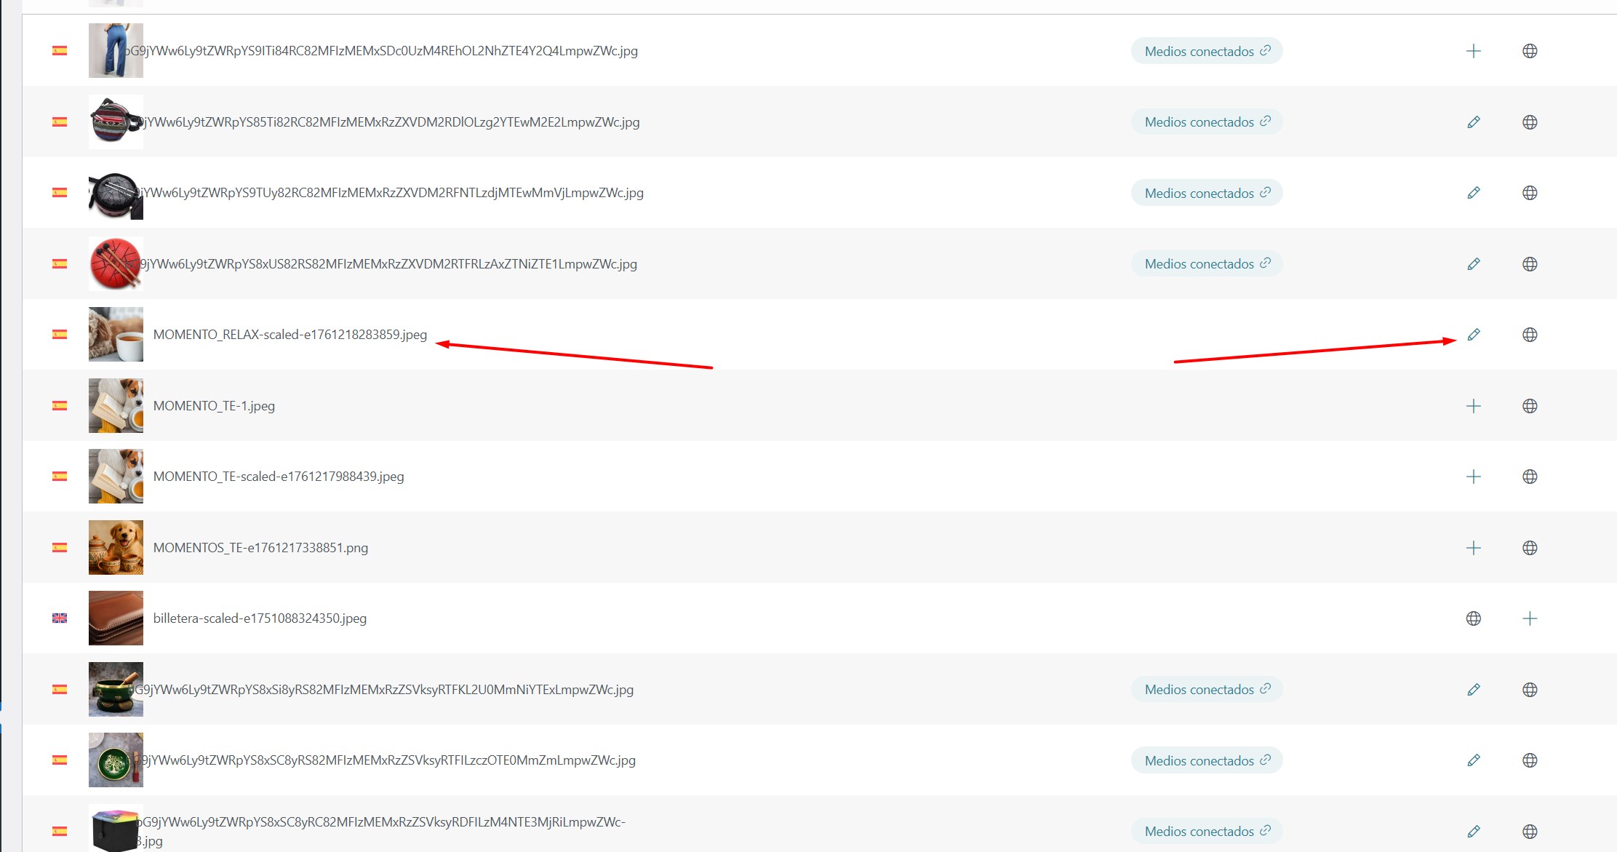Click the globe icon in the billetera-scaled row
Viewport: 1617px width, 852px height.
1473,618
